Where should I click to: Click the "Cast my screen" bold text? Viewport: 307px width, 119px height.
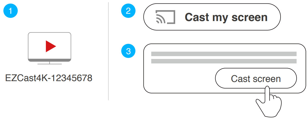pyautogui.click(x=226, y=17)
